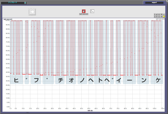The width and height of the screenshot is (168, 114).
Task: Click the upper axis scale format control
Action: (x=157, y=14)
